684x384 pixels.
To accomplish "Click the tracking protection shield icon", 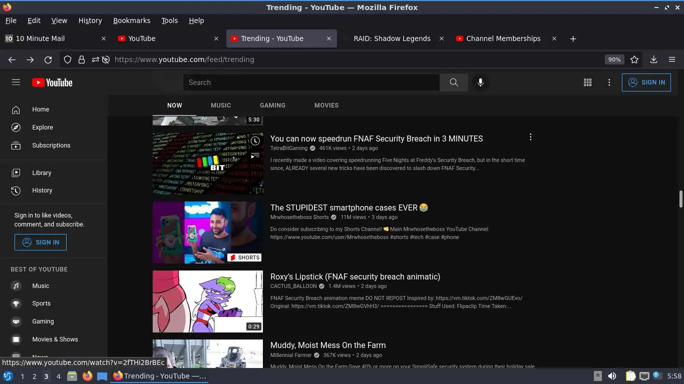I will click(68, 59).
